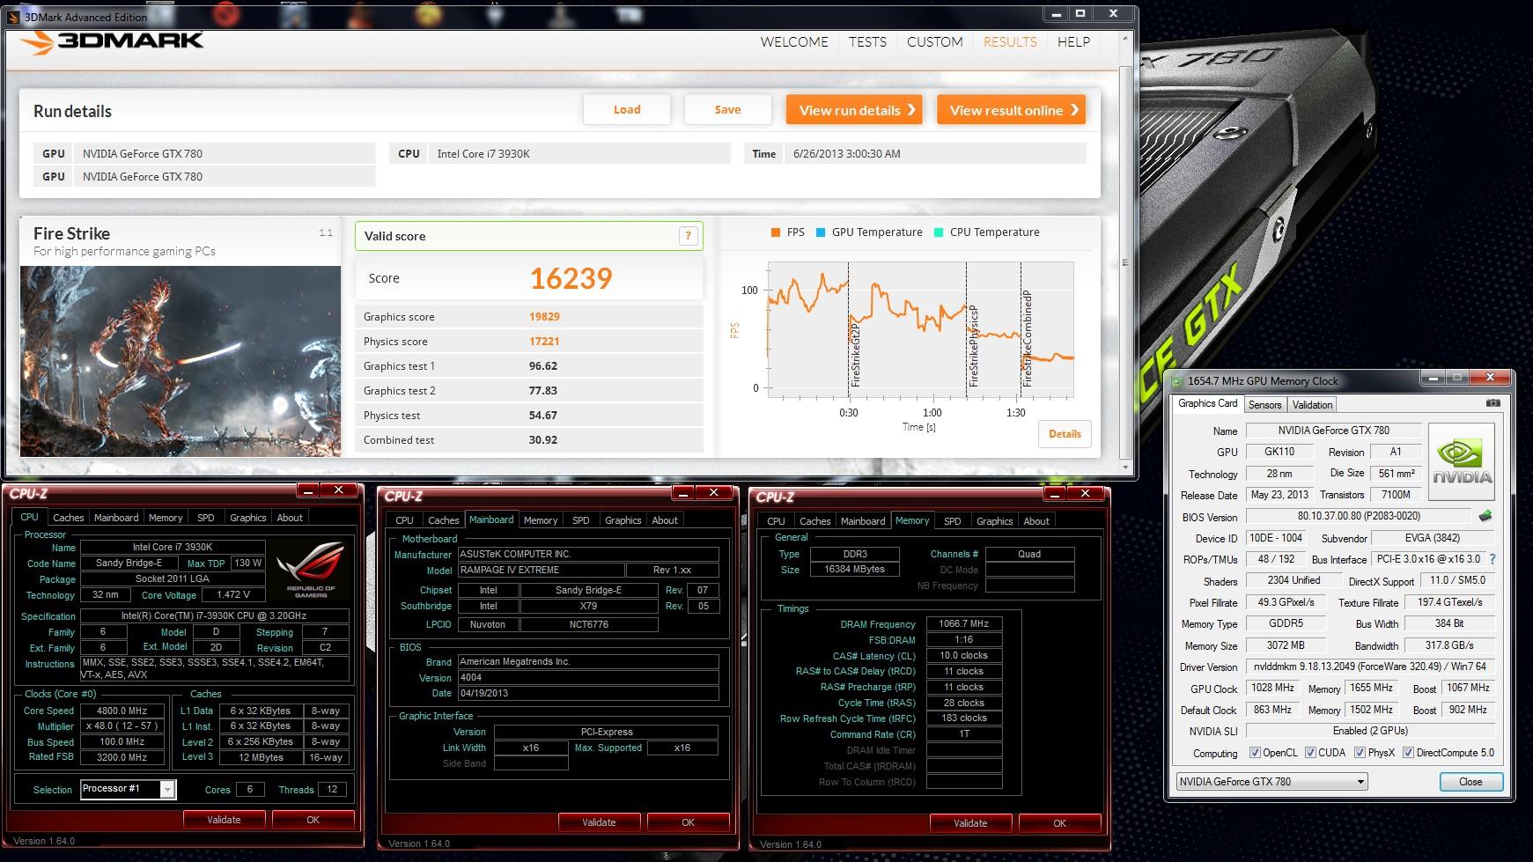
Task: Click View run details button
Action: pyautogui.click(x=854, y=110)
